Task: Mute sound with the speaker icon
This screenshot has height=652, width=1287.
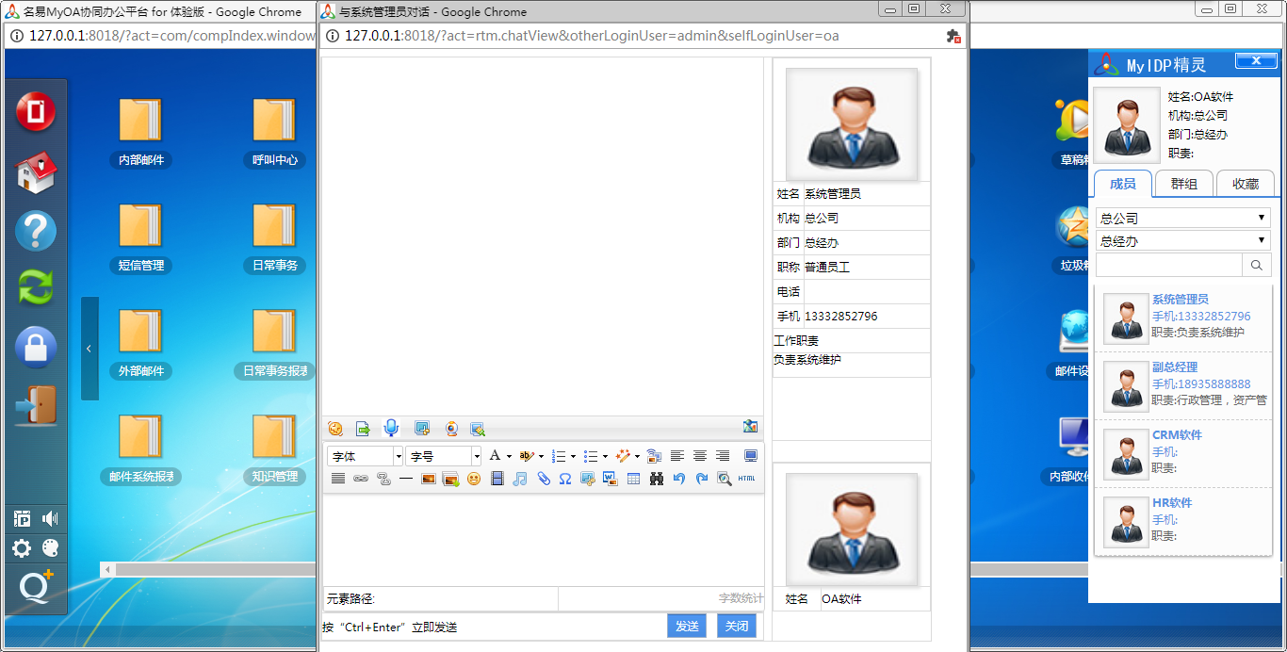Action: [50, 518]
